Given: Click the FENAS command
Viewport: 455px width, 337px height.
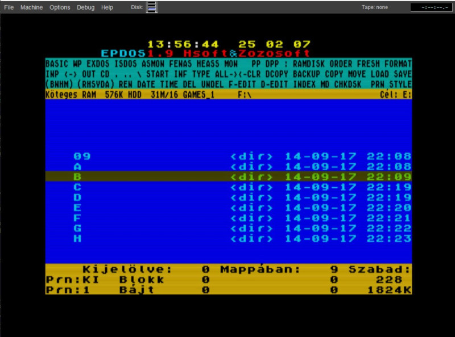Looking at the screenshot, I should [x=180, y=64].
